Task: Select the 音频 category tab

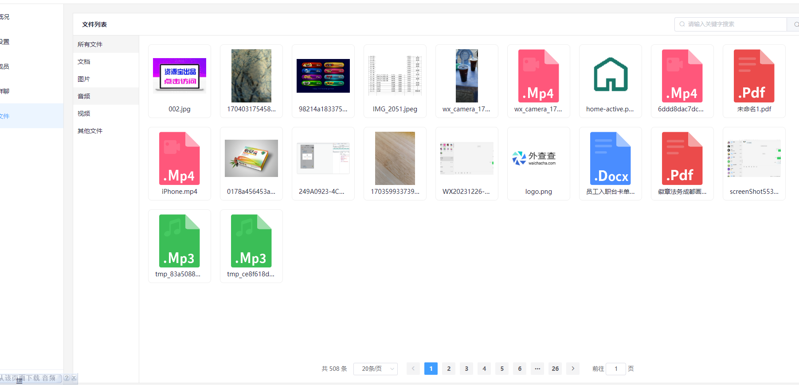Action: pos(84,96)
